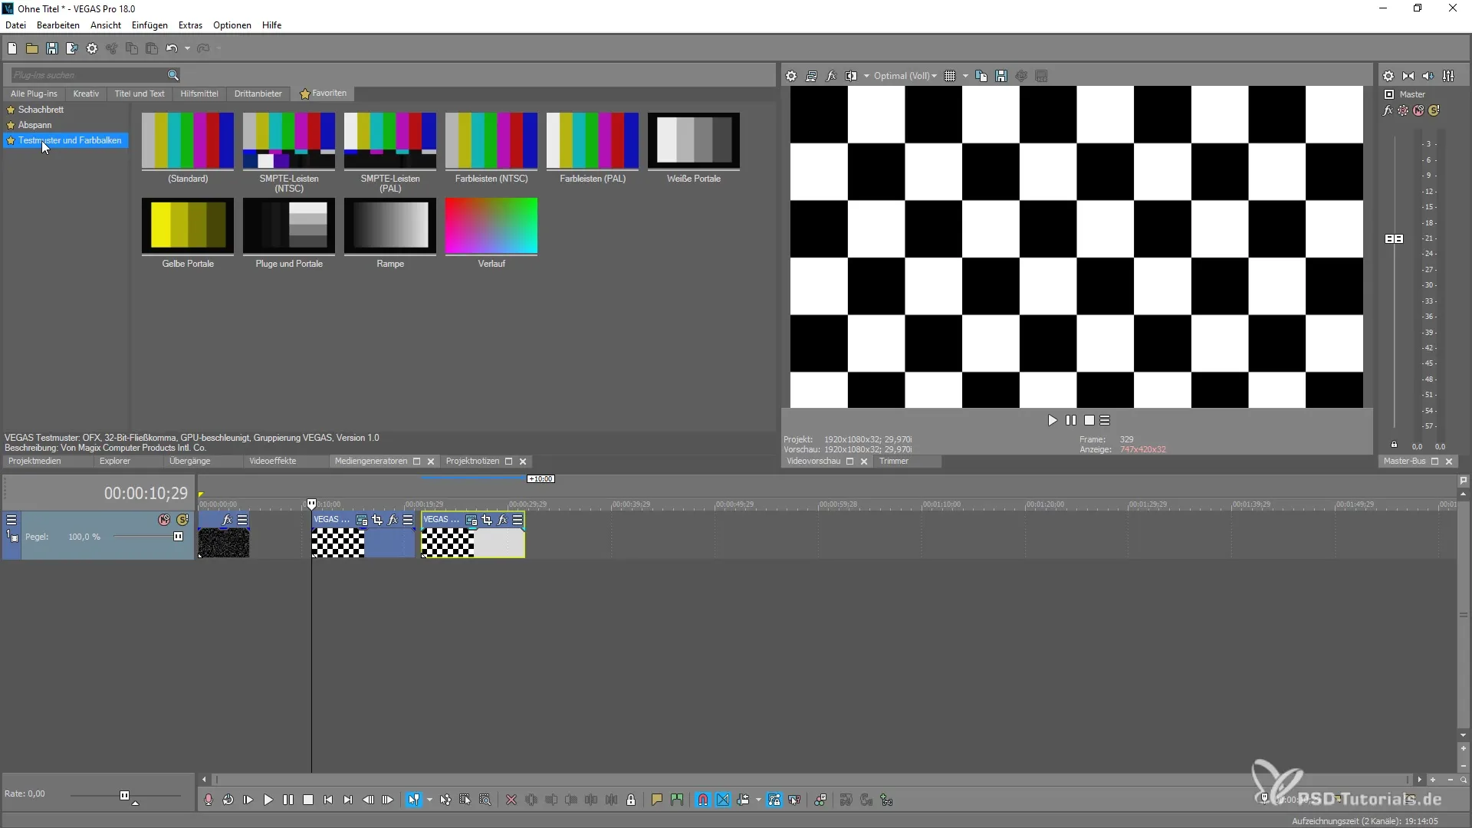Toggle the Master fader lock icon
Screen dimensions: 1472x828
[1394, 445]
